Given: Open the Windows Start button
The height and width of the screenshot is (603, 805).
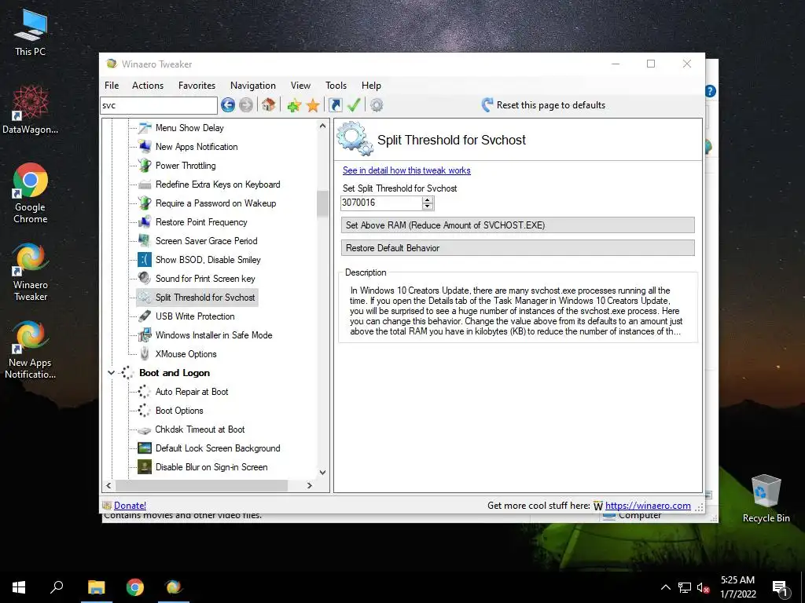Looking at the screenshot, I should [x=19, y=587].
